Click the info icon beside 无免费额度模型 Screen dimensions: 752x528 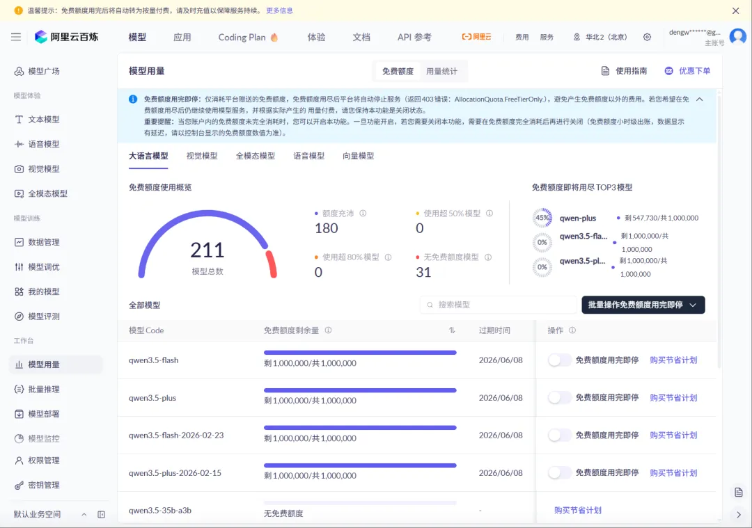pyautogui.click(x=487, y=257)
